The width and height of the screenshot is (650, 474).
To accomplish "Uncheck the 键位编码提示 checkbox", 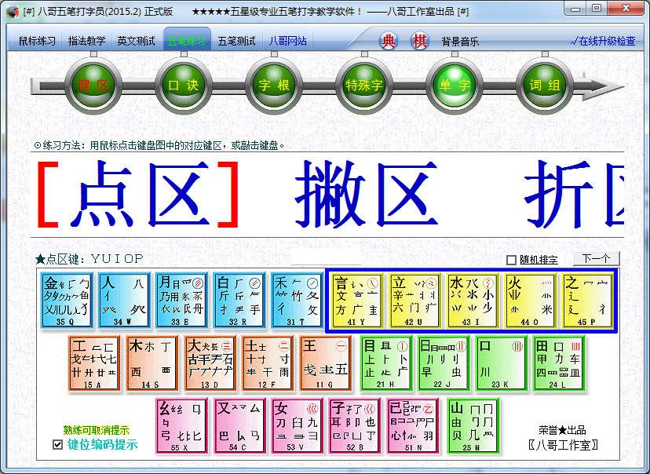I will 57,445.
